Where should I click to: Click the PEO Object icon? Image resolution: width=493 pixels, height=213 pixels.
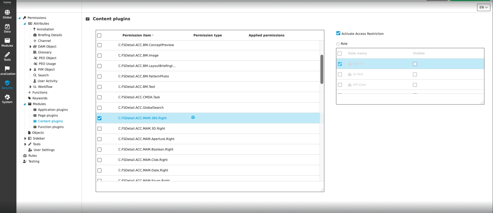(x=35, y=58)
